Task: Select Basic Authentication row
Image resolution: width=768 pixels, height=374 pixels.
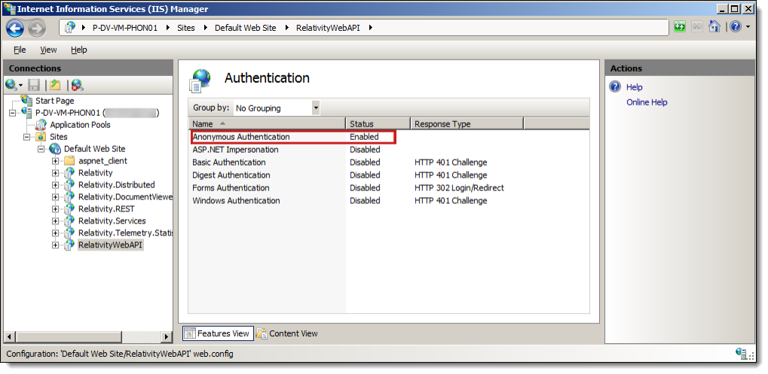Action: point(389,163)
